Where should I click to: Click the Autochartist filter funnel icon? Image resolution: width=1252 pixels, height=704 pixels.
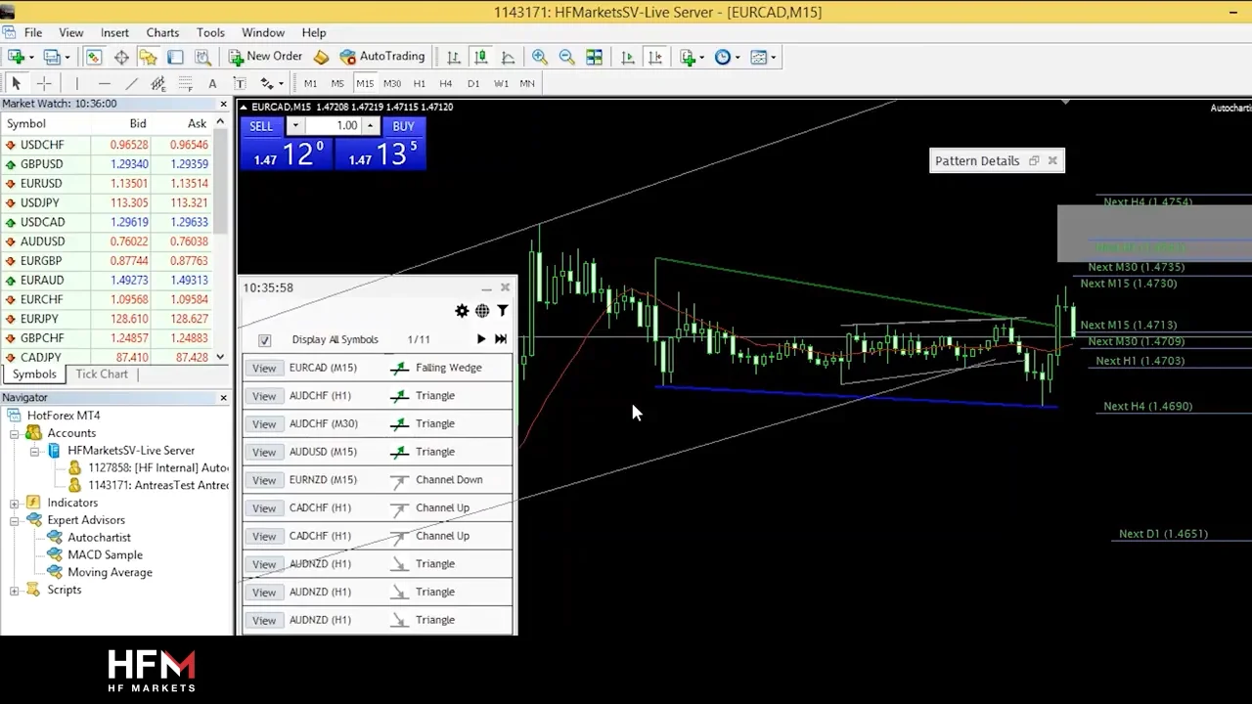tap(502, 311)
